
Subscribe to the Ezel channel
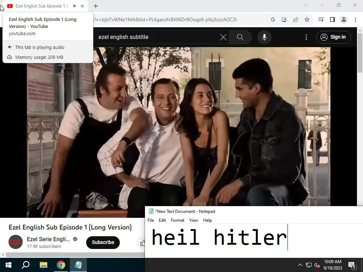(103, 242)
